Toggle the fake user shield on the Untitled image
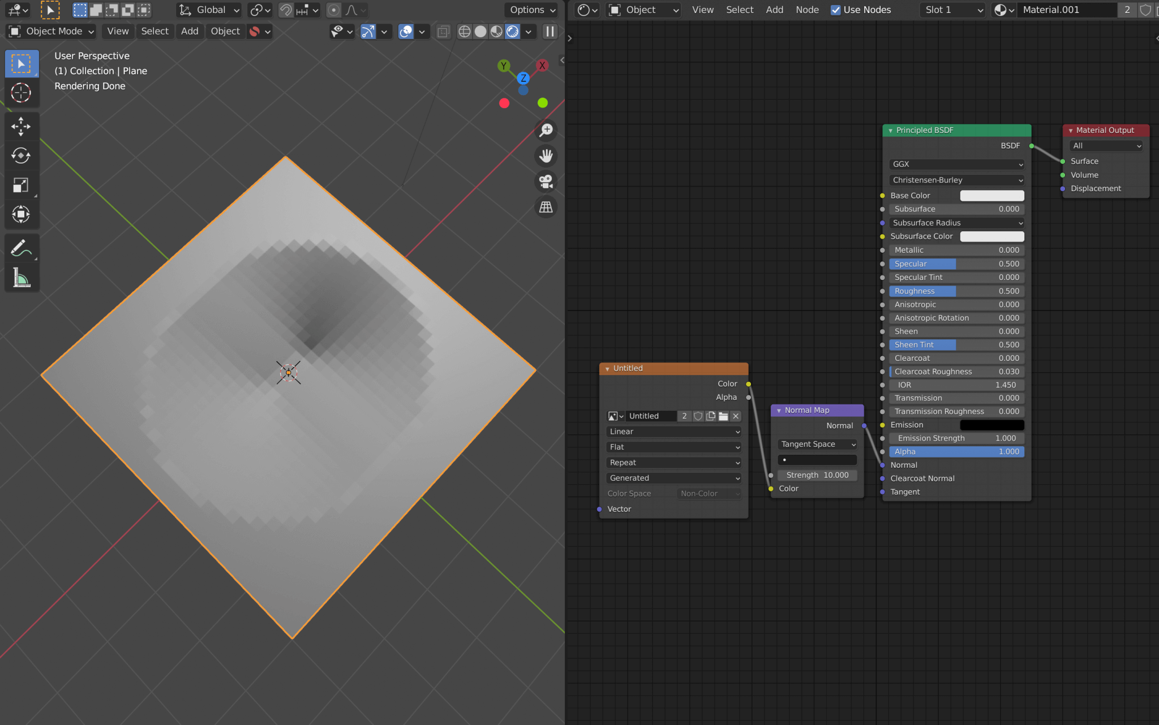Screen dimensions: 1159x725 point(698,416)
